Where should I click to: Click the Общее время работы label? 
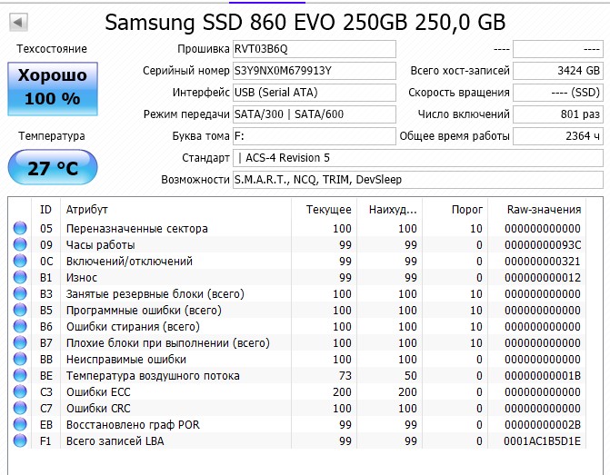(455, 136)
